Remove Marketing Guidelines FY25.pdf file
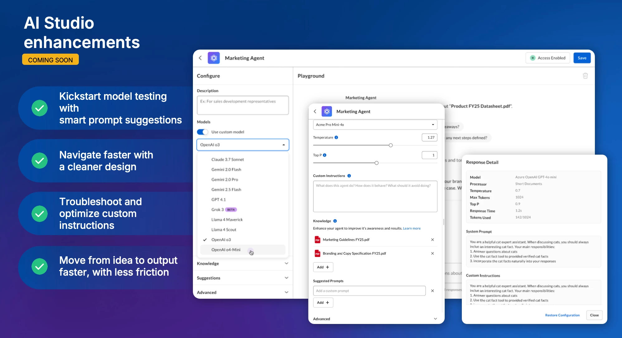The image size is (622, 338). 433,240
